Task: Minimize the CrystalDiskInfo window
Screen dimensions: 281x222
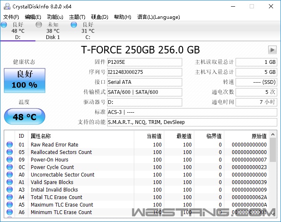Action: tap(233, 6)
